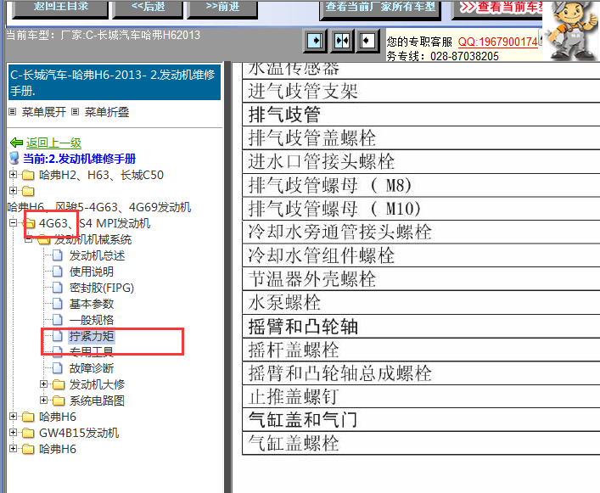This screenshot has height=493, width=600.
Task: Open the 基本参数 page
Action: [x=92, y=304]
